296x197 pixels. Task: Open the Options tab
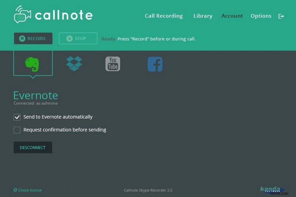[x=261, y=16]
